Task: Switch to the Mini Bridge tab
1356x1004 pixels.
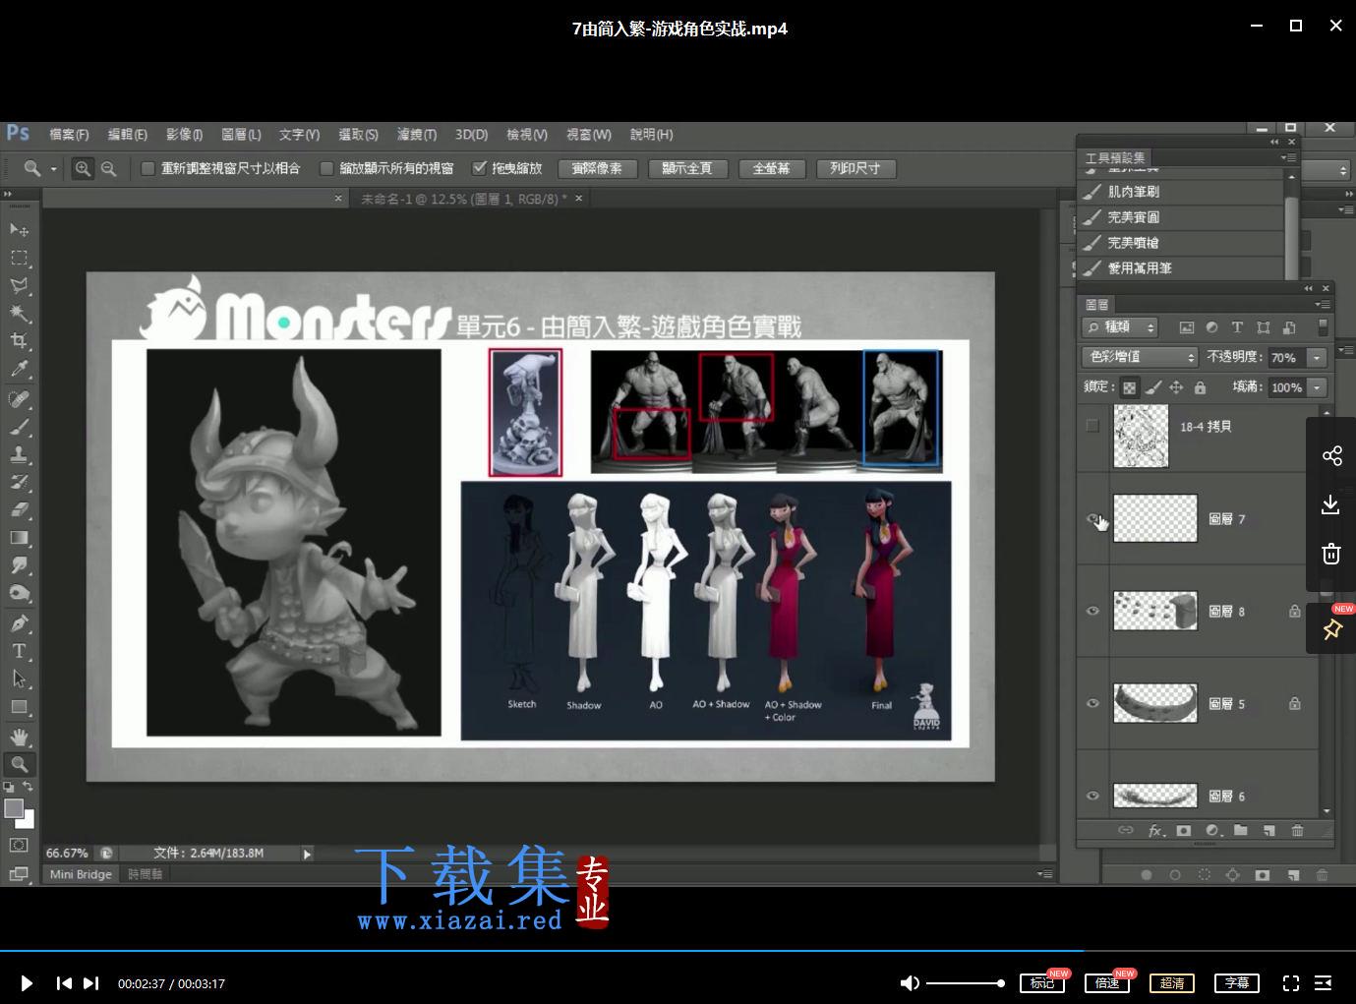Action: (81, 874)
